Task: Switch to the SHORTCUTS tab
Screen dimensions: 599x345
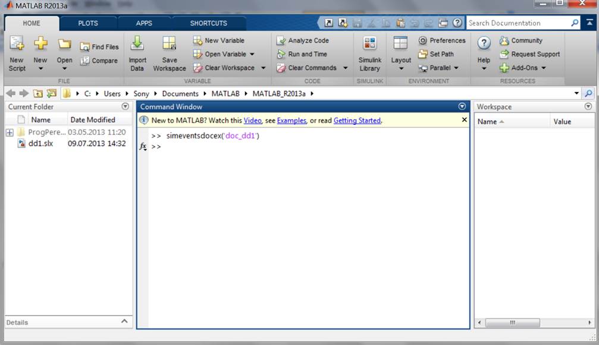Action: 209,23
